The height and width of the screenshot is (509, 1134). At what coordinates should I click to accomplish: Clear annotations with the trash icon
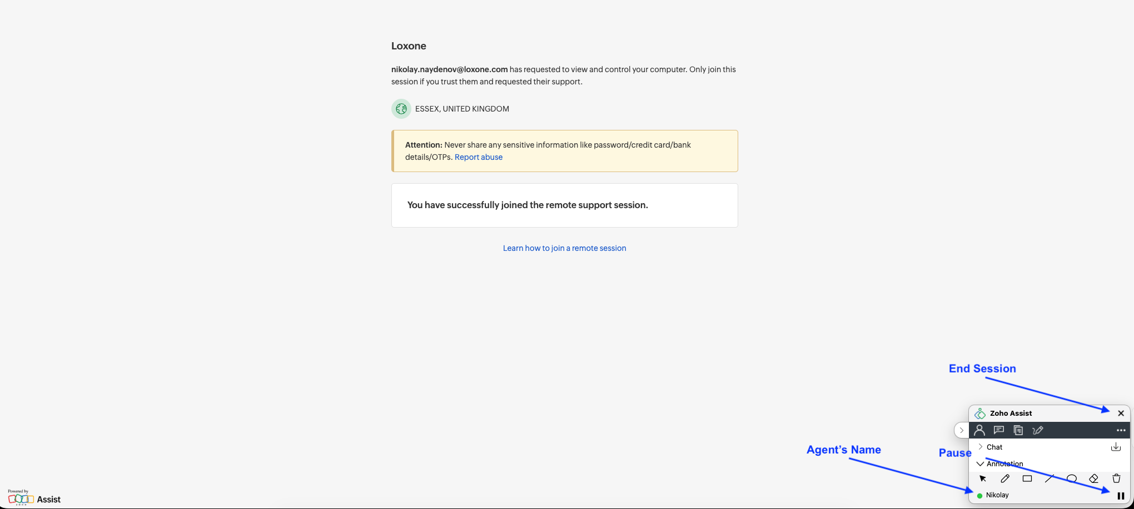tap(1116, 478)
